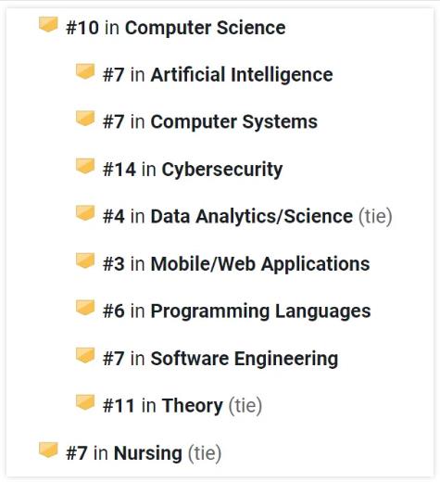Click the badge icon next to Artificial Intelligence

pos(85,71)
